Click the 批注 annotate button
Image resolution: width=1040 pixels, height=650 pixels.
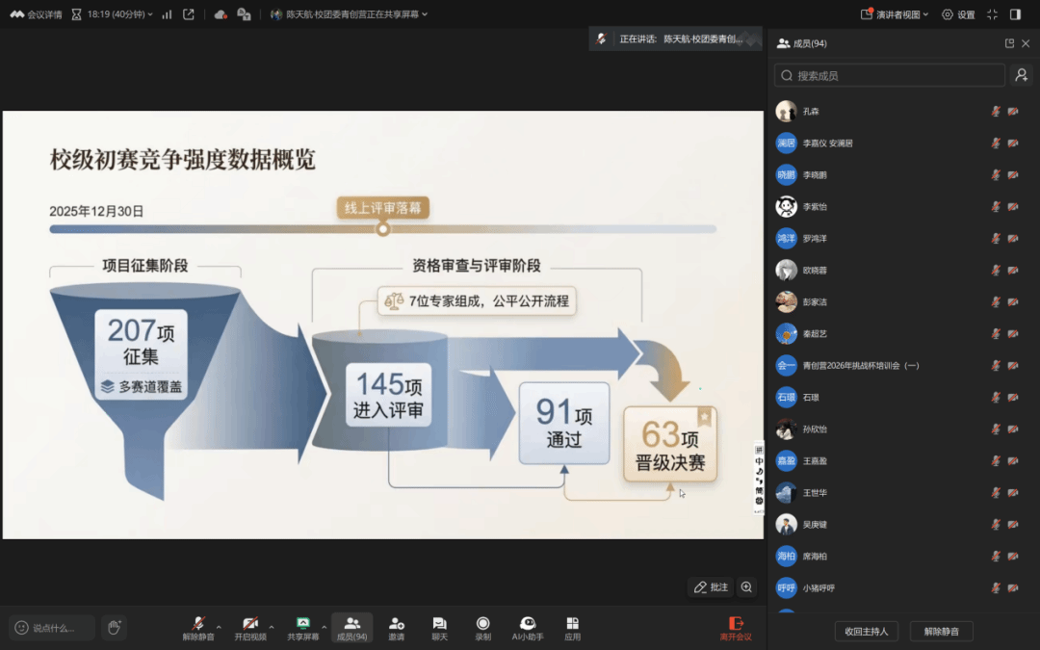(712, 587)
